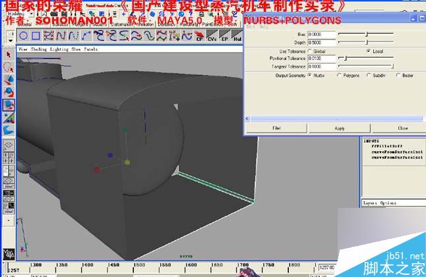Click the CVs shelf icon
The image size is (426, 277).
(212, 36)
